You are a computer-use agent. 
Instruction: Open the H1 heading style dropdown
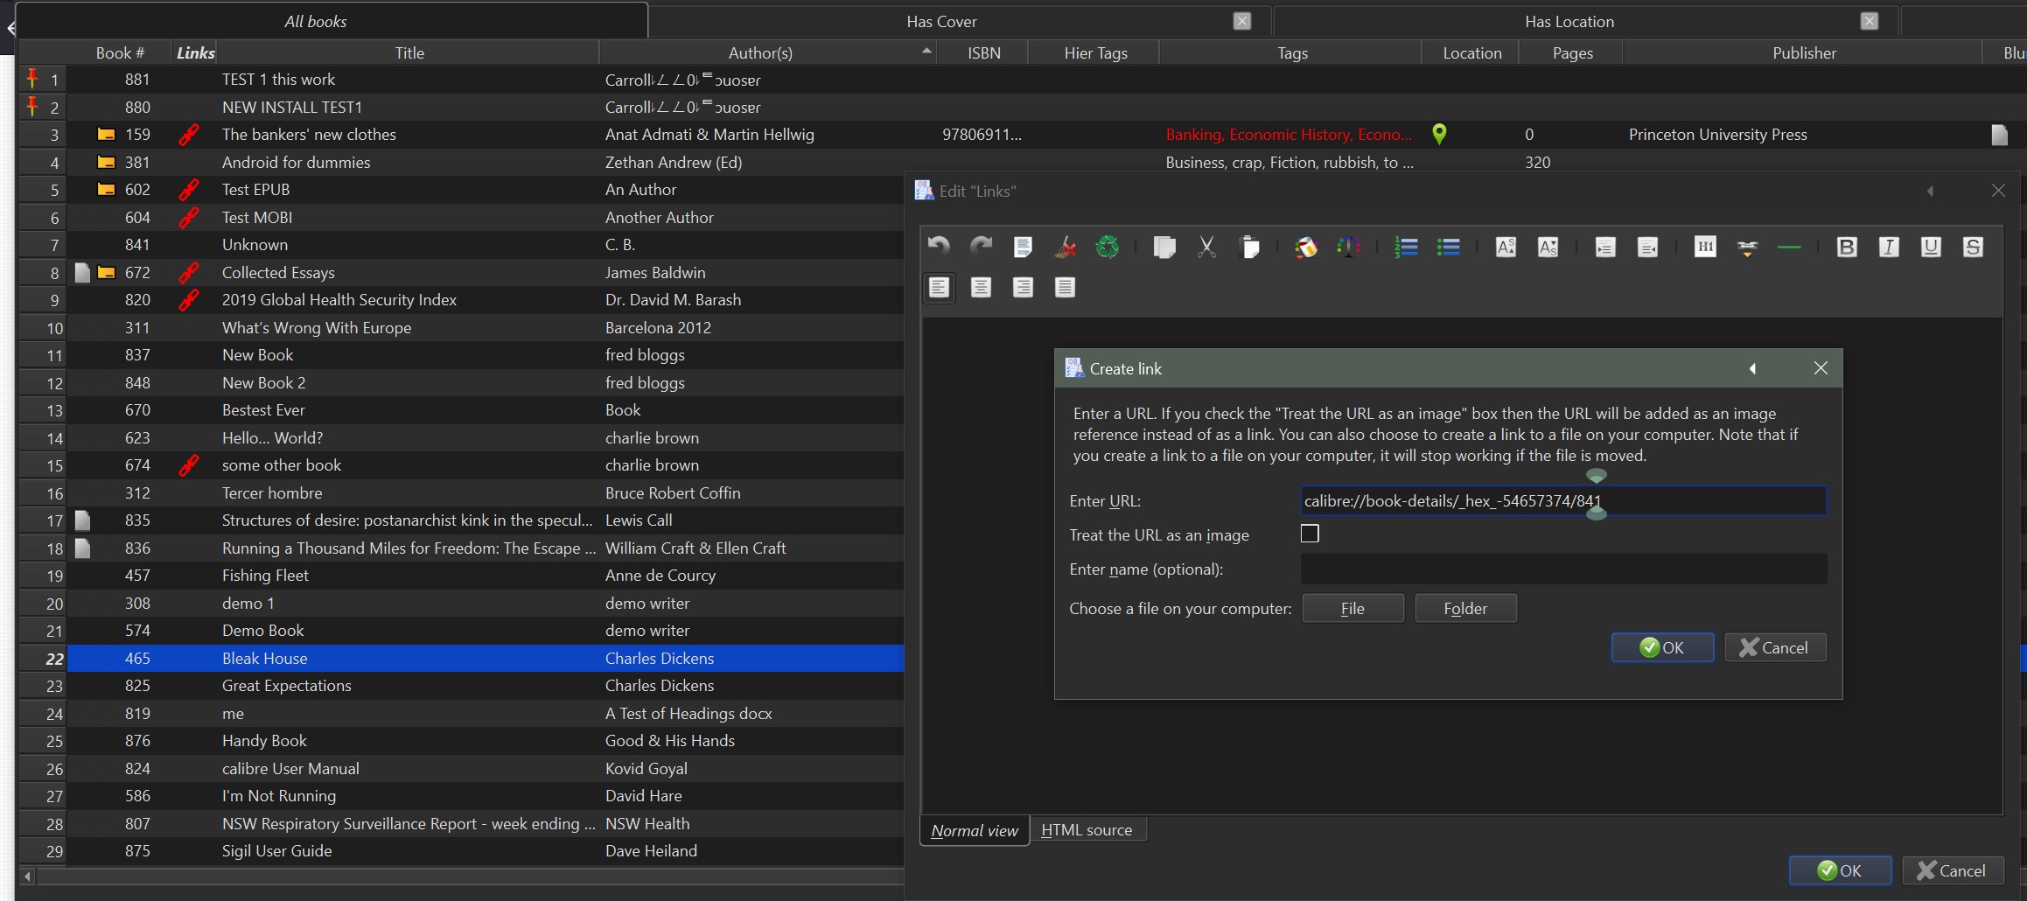coord(1704,248)
